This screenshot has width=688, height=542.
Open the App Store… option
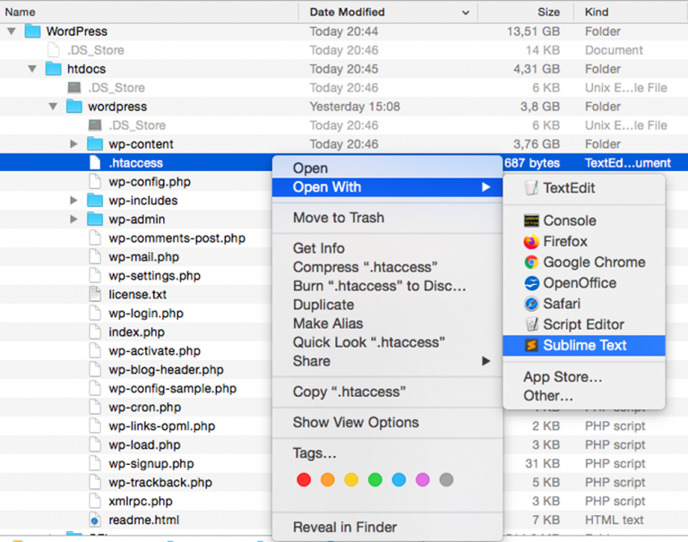(x=563, y=377)
